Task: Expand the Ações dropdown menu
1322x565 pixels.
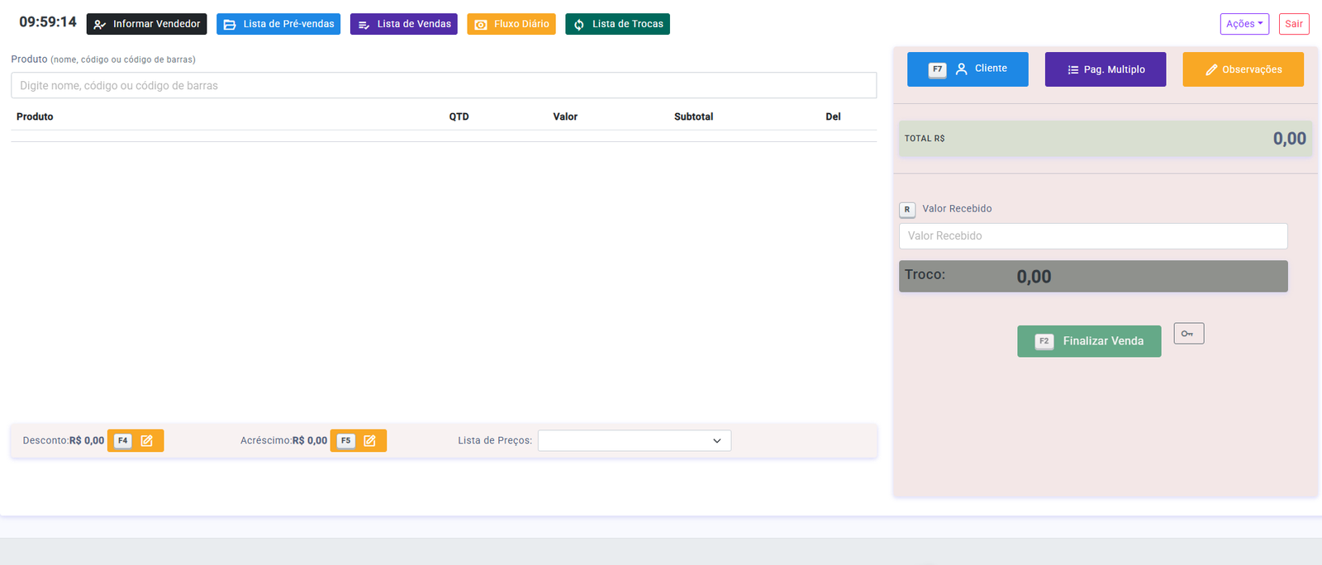Action: (x=1244, y=24)
